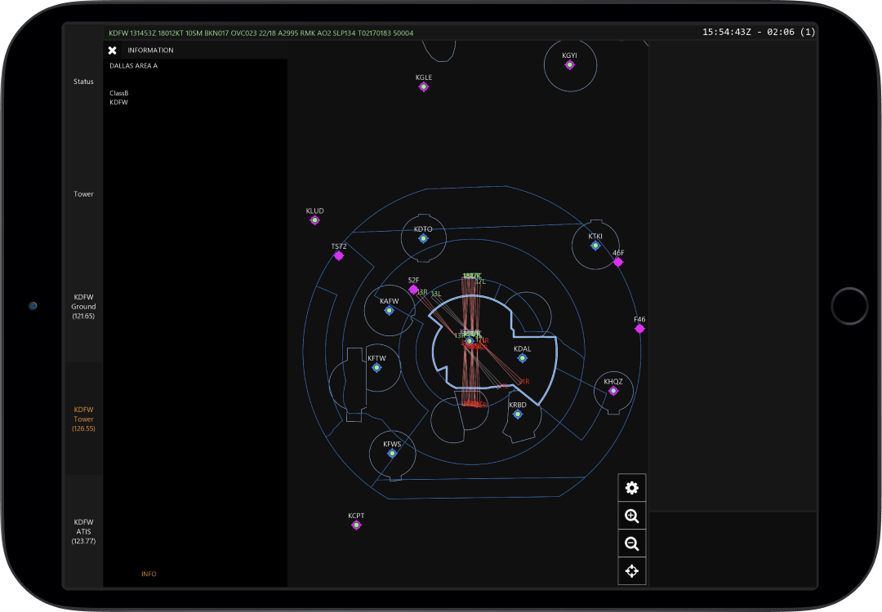Viewport: 882px width, 612px height.
Task: Select the KFWS airport symbol on map
Action: tap(391, 454)
